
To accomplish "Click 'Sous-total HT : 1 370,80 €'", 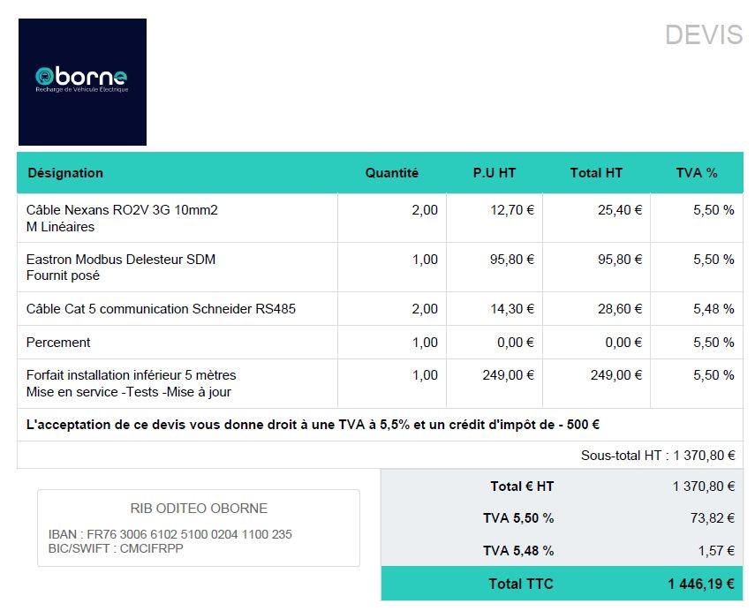I will pyautogui.click(x=658, y=456).
